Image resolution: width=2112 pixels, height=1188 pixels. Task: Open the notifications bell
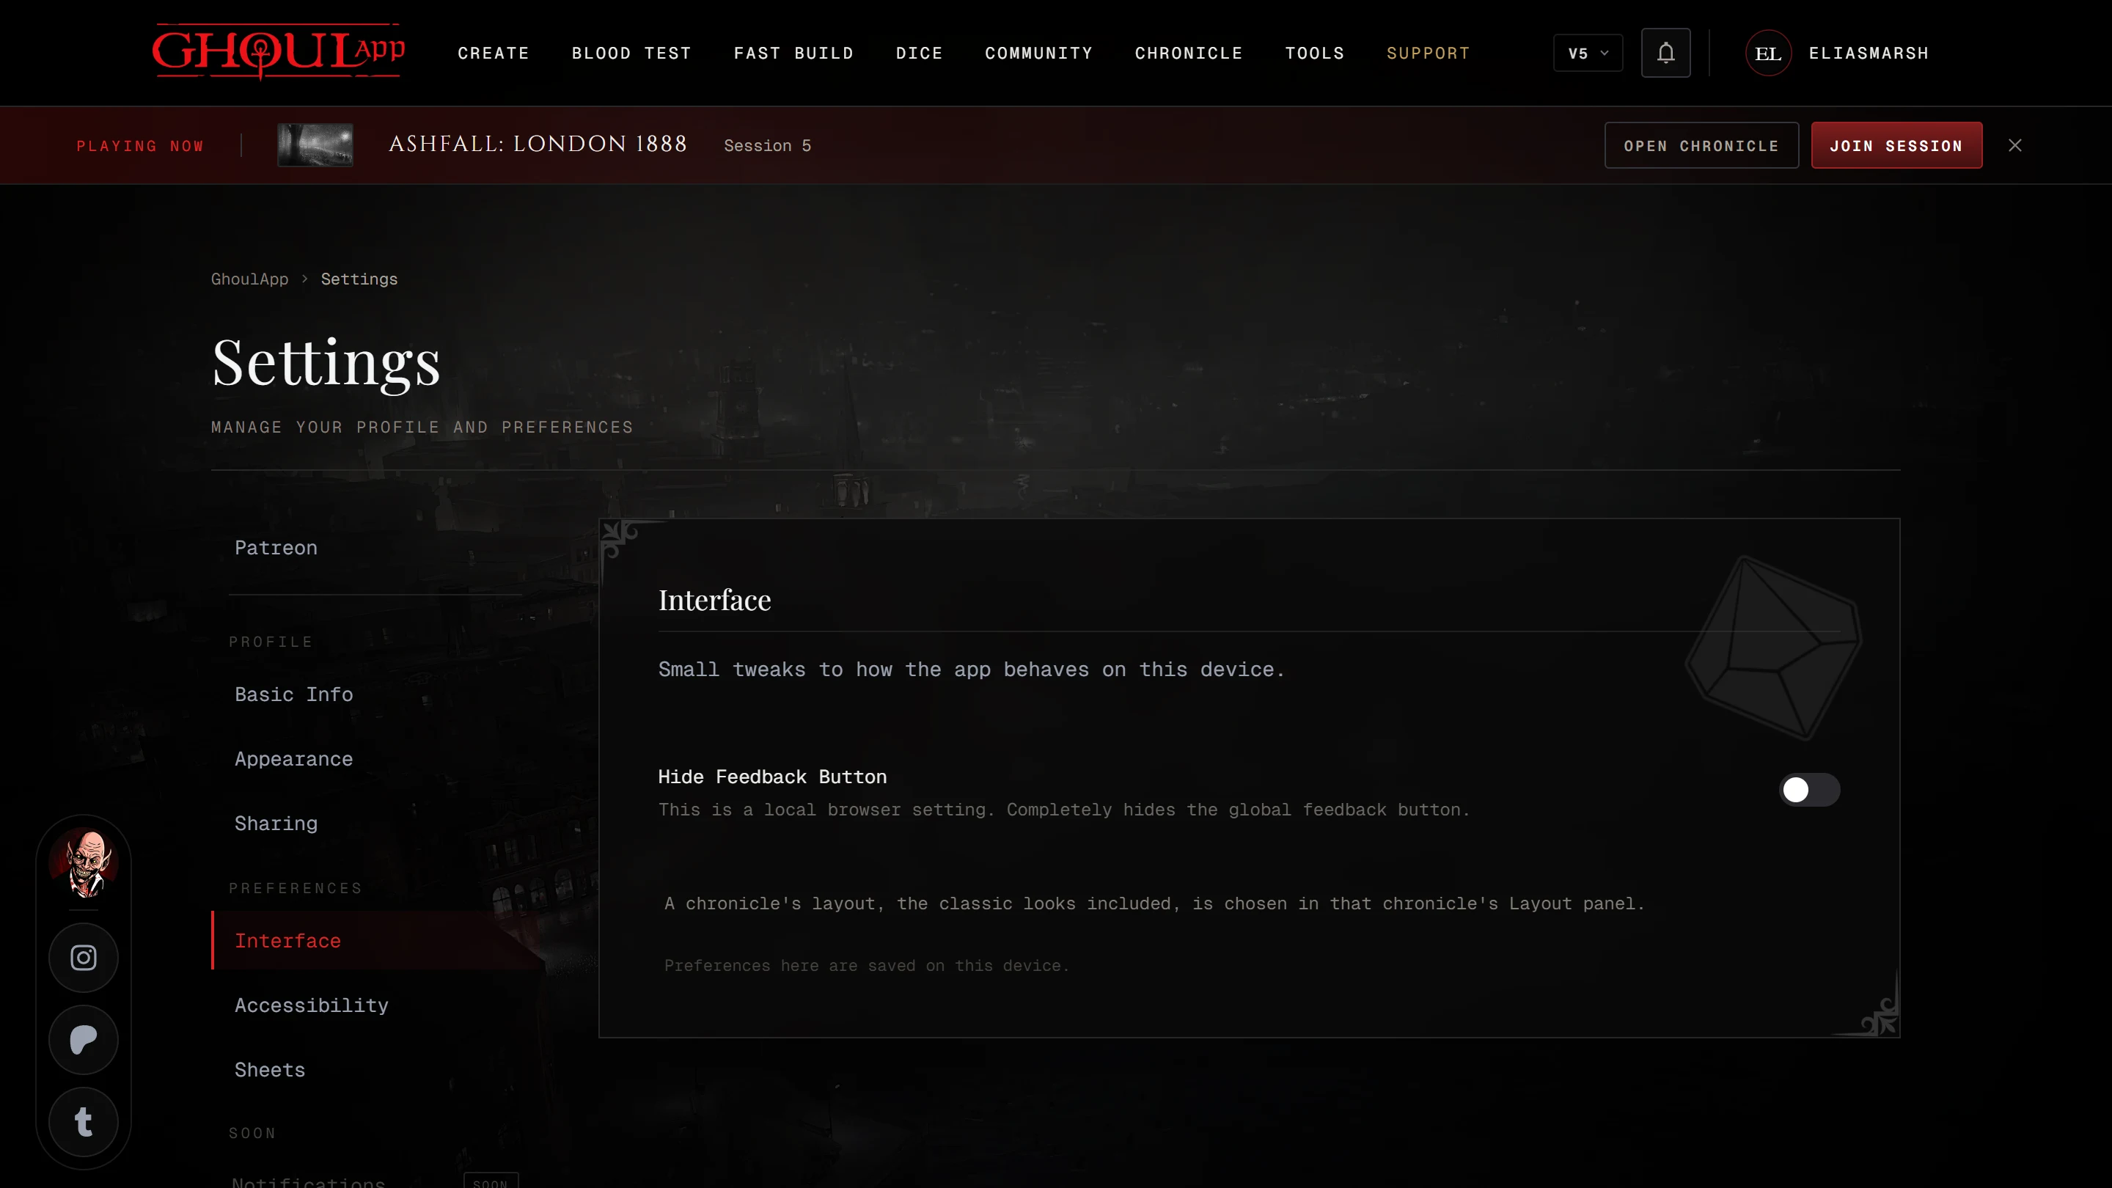(x=1665, y=53)
